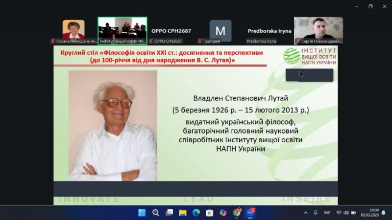Switch the УКР keyboard language
This screenshot has height=220, width=392.
click(328, 213)
